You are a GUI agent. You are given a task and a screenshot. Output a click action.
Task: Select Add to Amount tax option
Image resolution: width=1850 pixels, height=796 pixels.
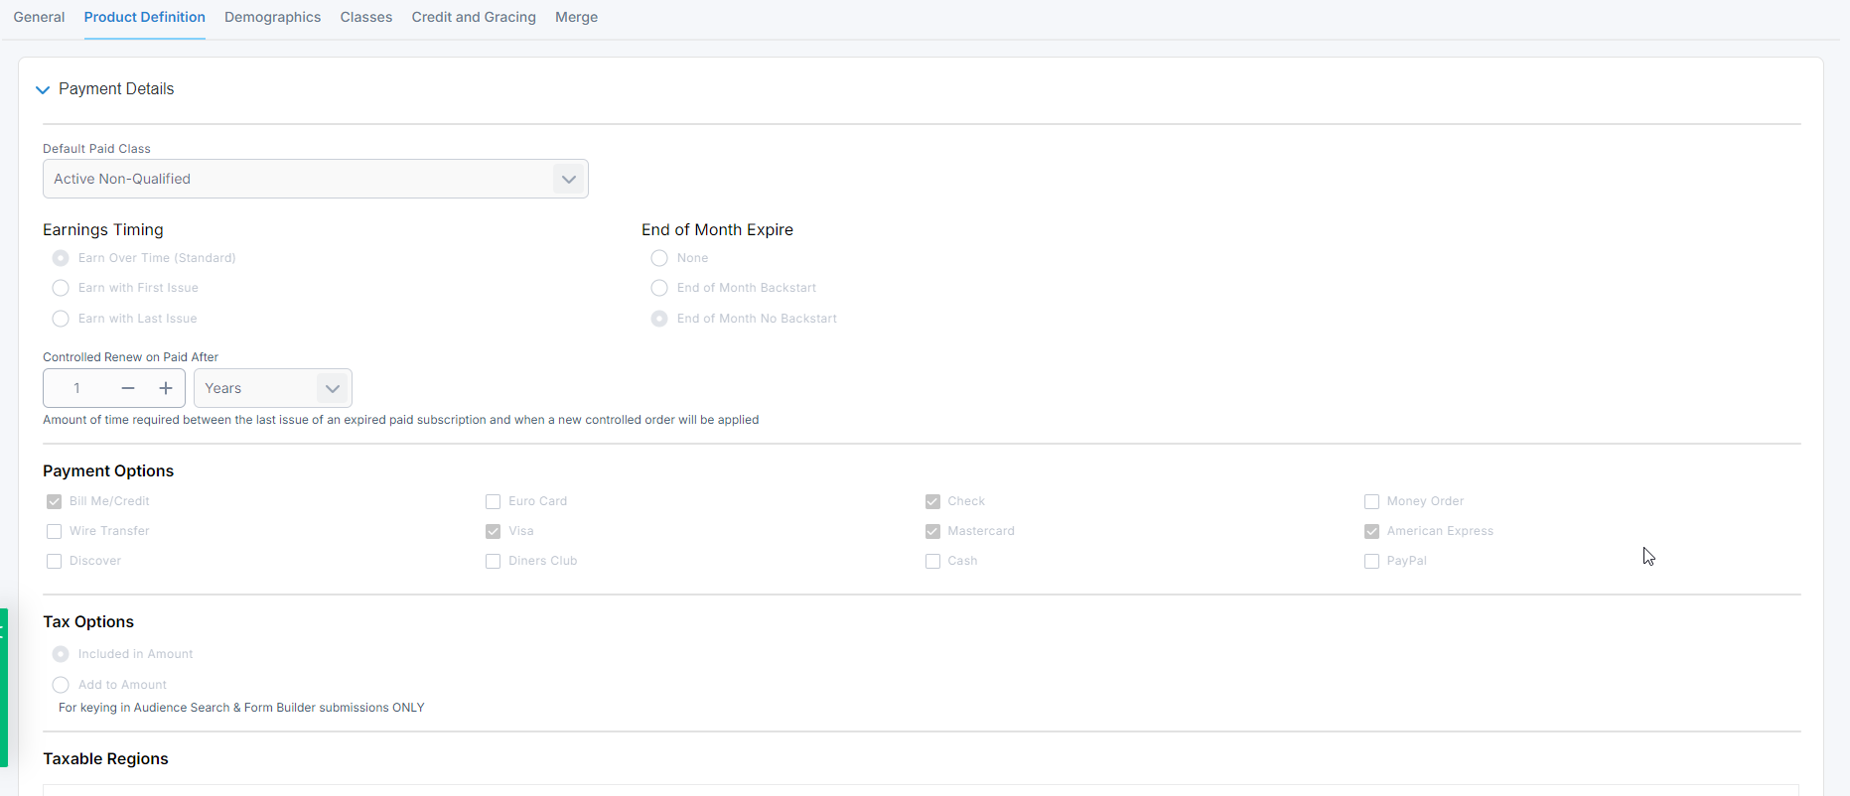pos(61,685)
